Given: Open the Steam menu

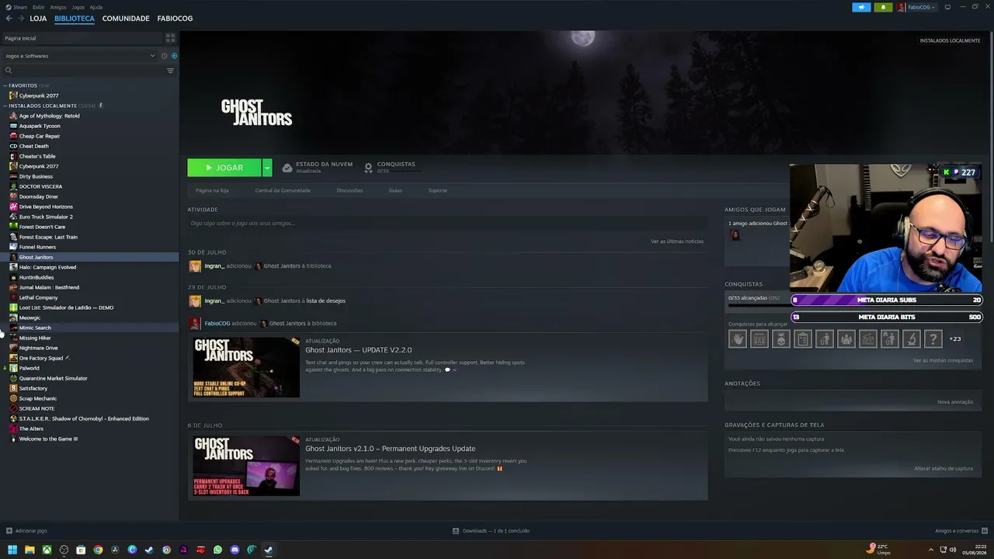Looking at the screenshot, I should coord(20,7).
